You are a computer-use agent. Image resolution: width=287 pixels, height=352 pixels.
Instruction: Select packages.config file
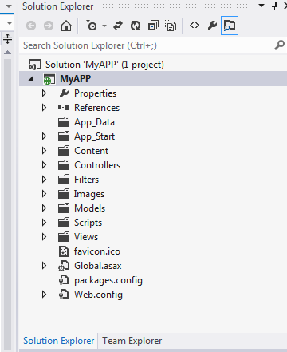point(108,280)
